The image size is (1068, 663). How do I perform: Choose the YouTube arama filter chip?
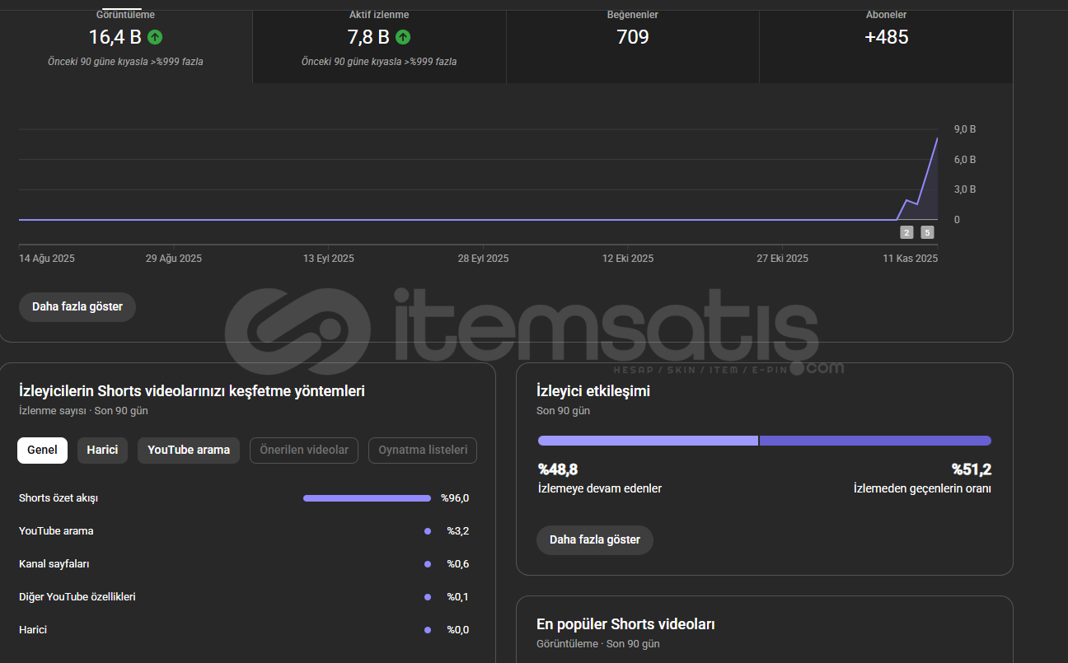tap(189, 451)
